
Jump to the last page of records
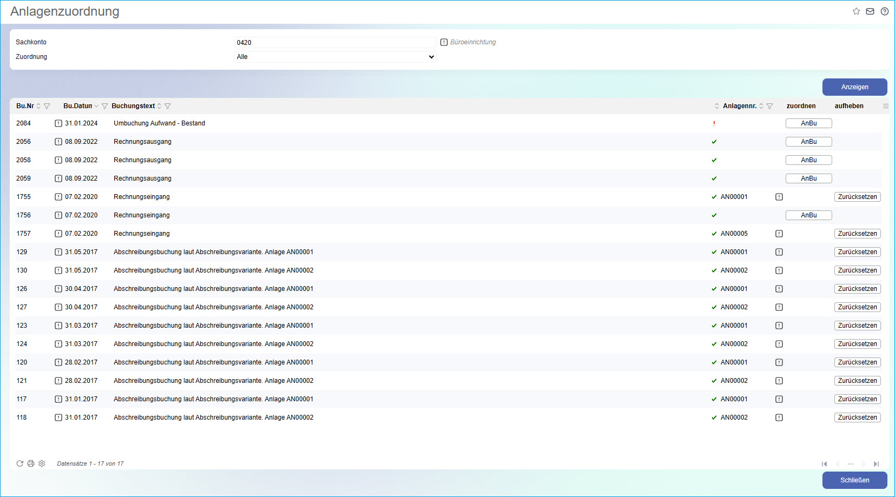[876, 464]
